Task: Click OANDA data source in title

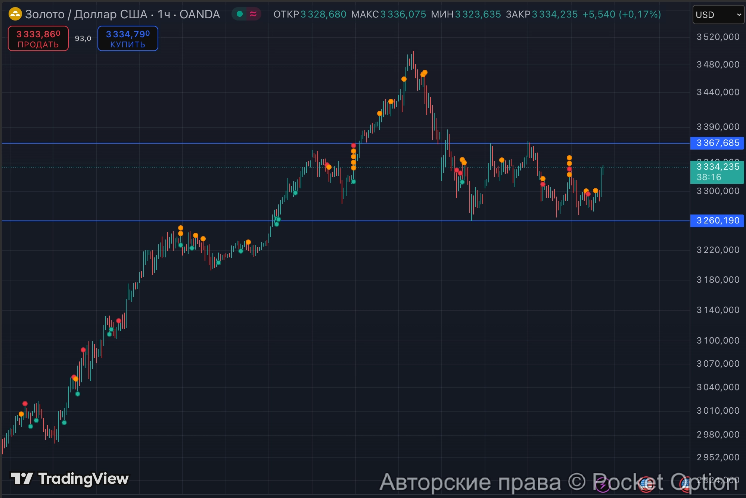Action: (x=200, y=14)
